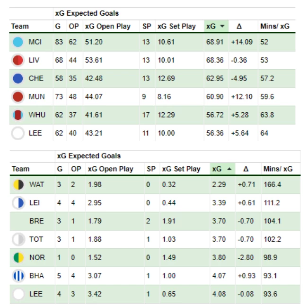The width and height of the screenshot is (308, 308).
Task: Open the BRE team row link
Action: click(x=36, y=221)
